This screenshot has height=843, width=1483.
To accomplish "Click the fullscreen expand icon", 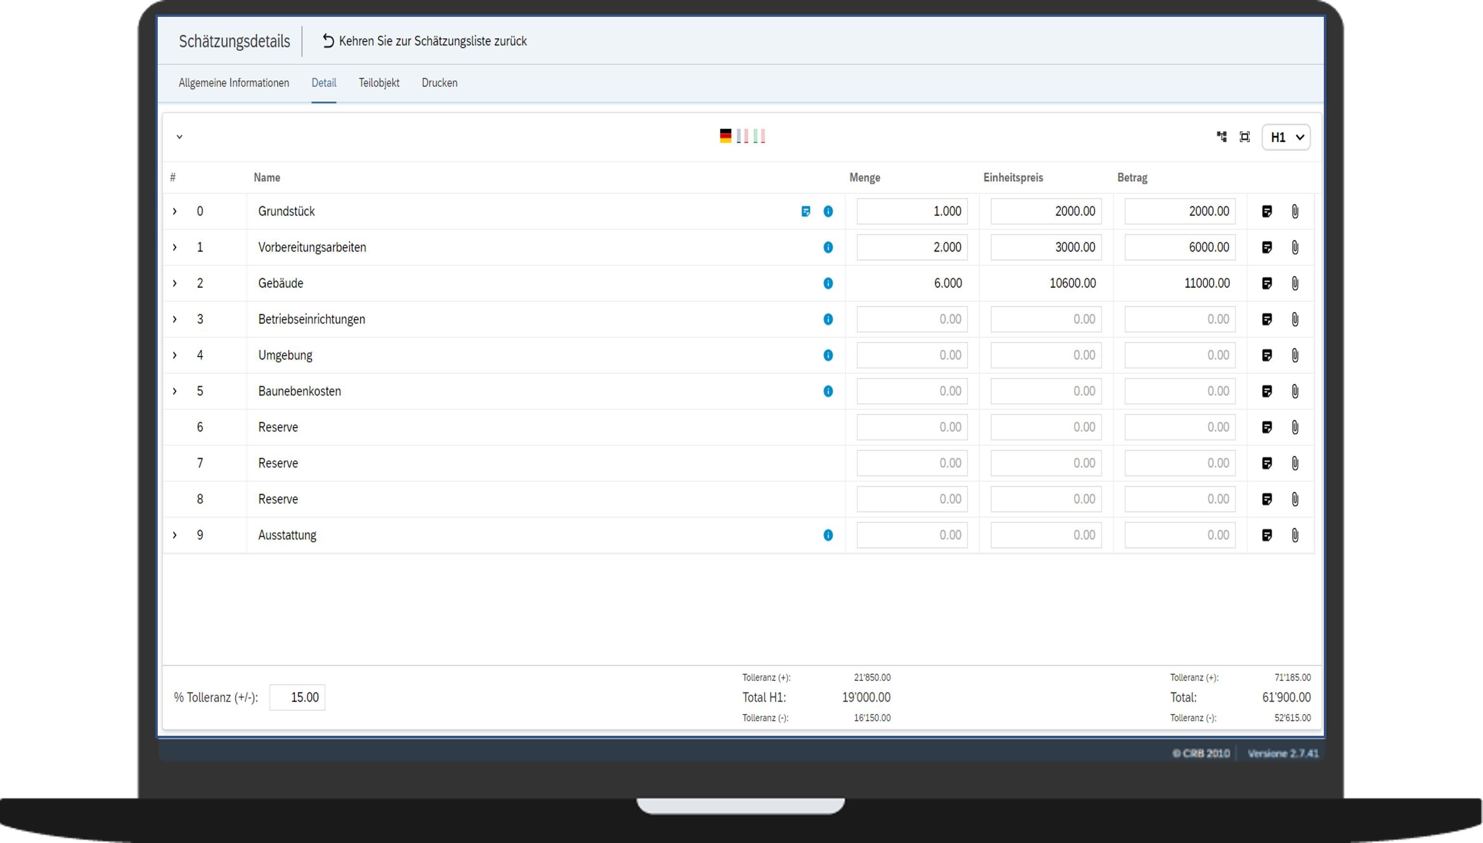I will (1244, 137).
